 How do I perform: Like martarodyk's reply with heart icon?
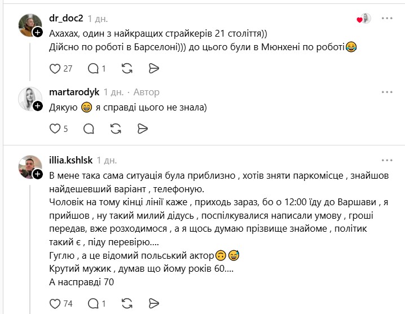55,129
